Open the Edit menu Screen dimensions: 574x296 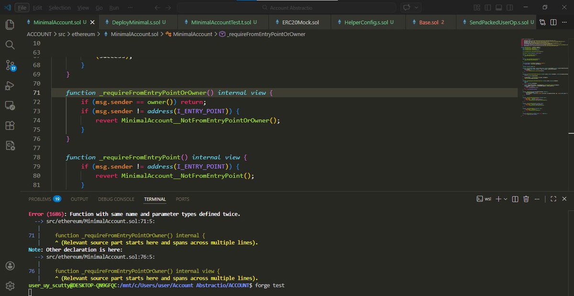coord(37,8)
